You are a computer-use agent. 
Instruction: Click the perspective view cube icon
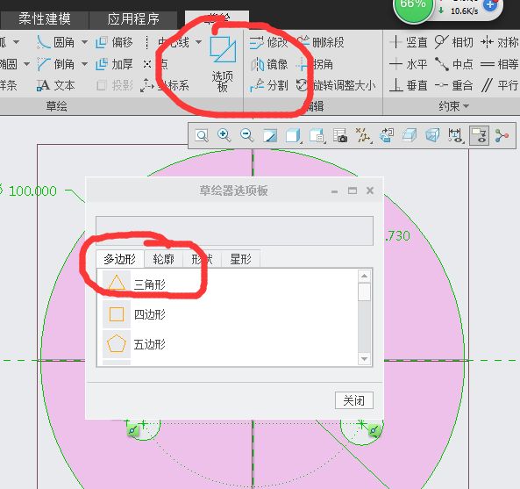coord(432,135)
